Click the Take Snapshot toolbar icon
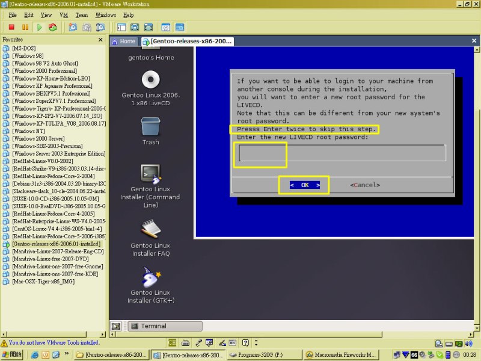 (73, 27)
